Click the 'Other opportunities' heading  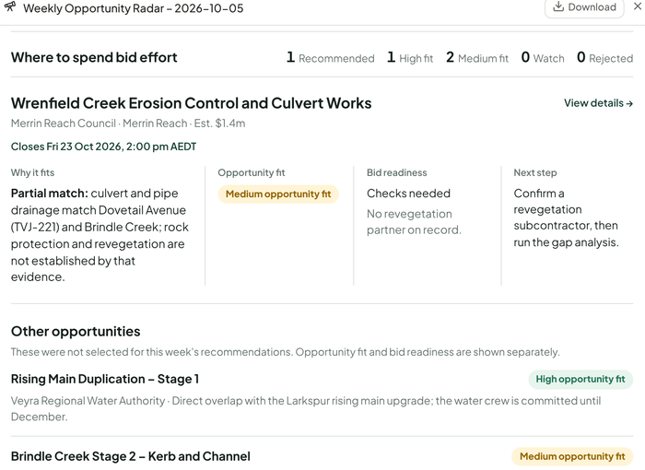tap(76, 332)
